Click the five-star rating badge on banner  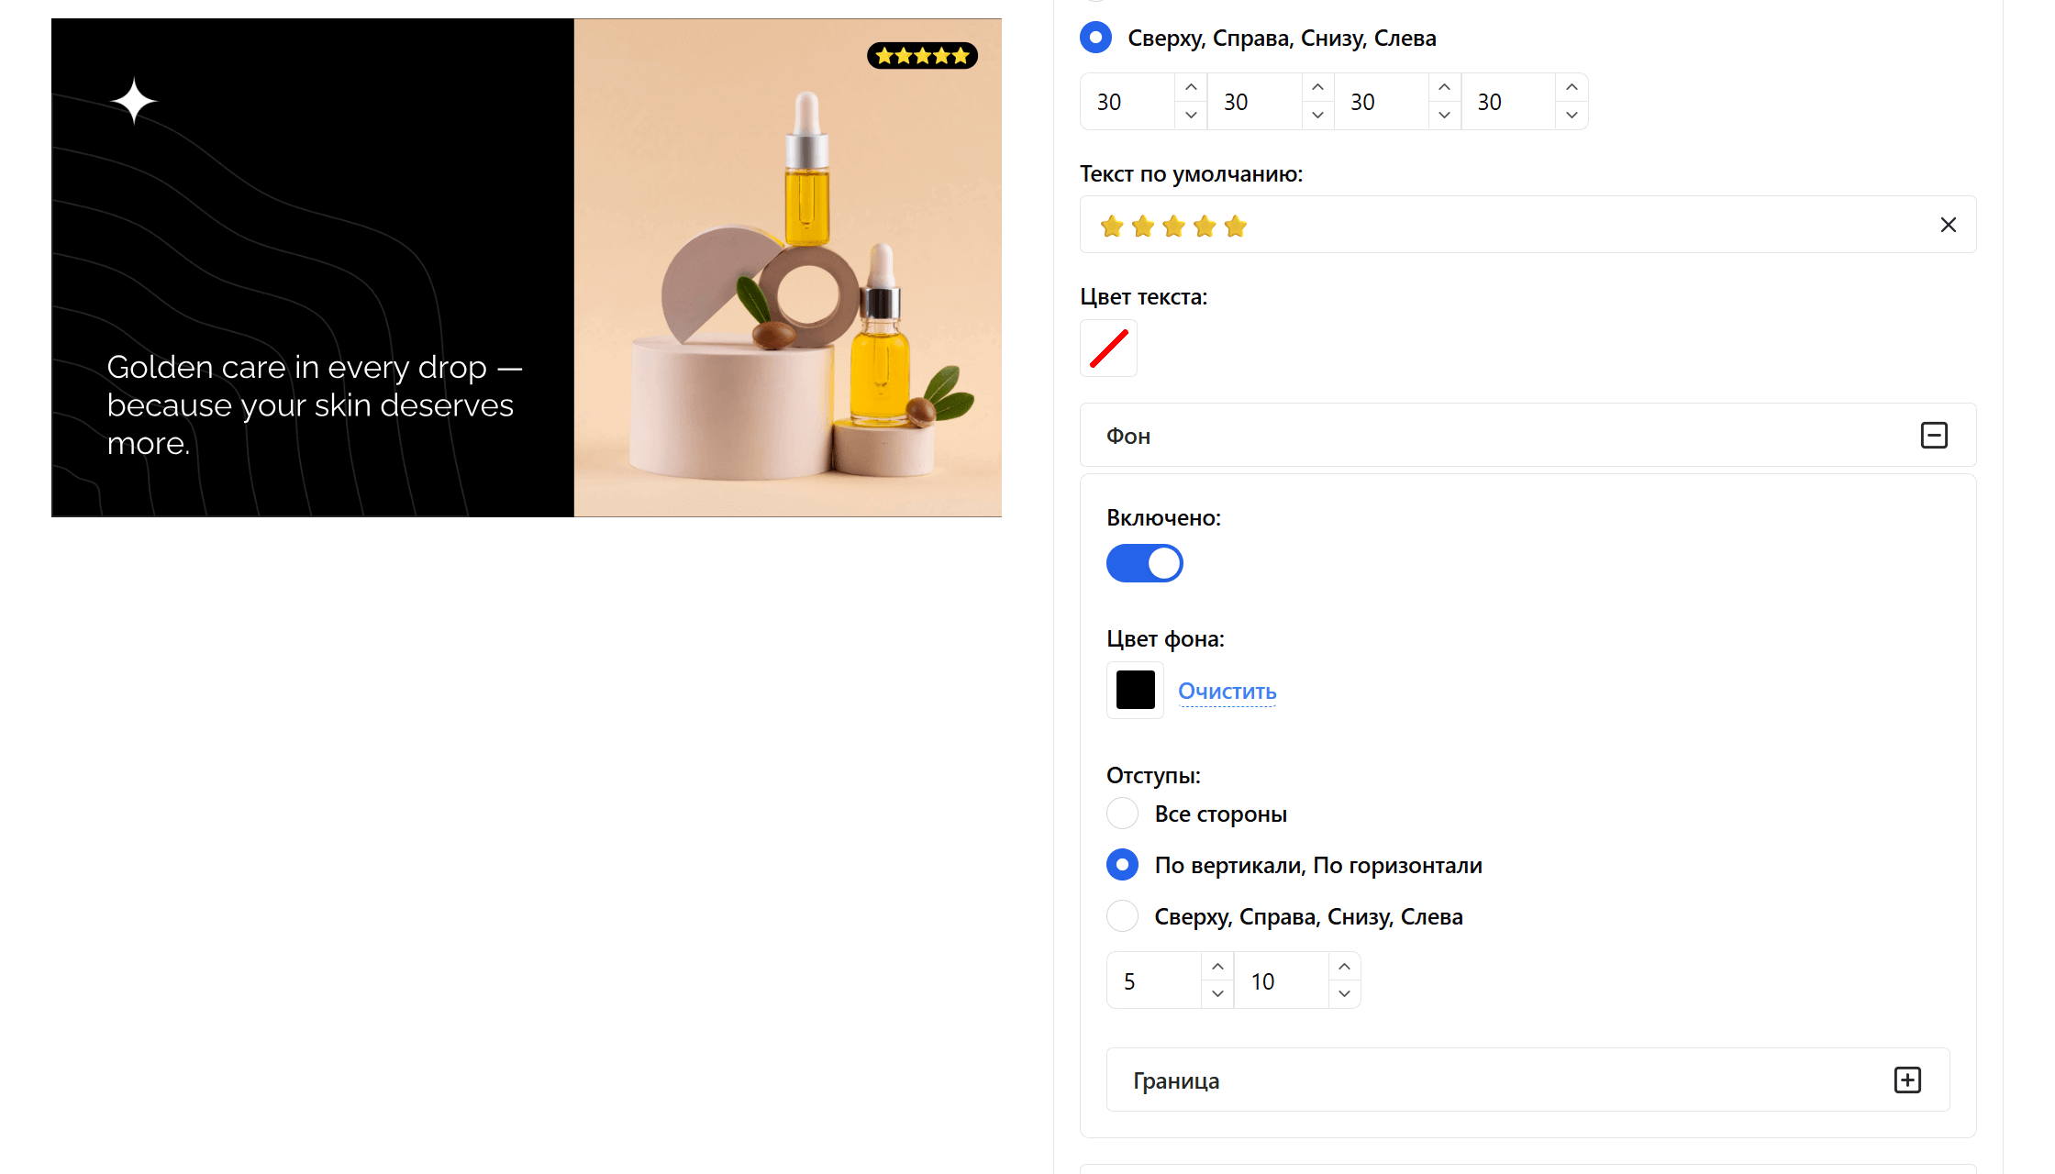922,56
